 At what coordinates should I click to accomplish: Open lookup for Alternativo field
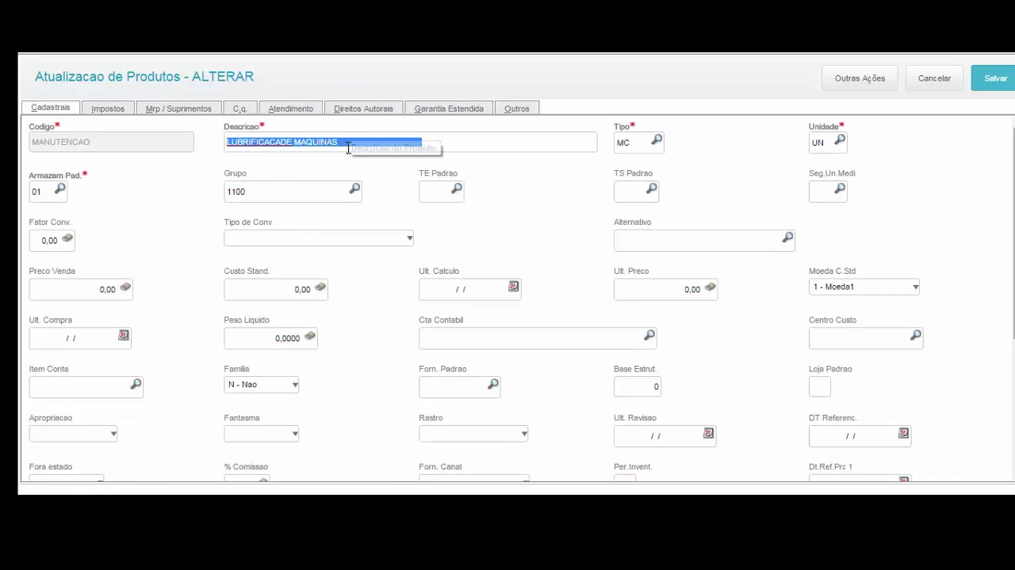click(787, 237)
